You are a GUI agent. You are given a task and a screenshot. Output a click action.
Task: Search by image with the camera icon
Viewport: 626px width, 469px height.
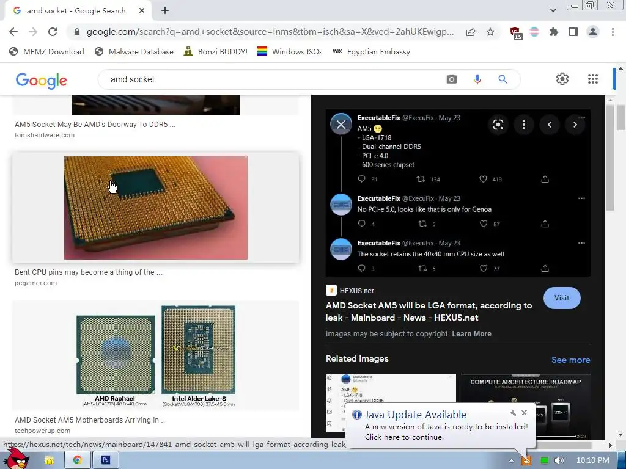click(x=452, y=79)
